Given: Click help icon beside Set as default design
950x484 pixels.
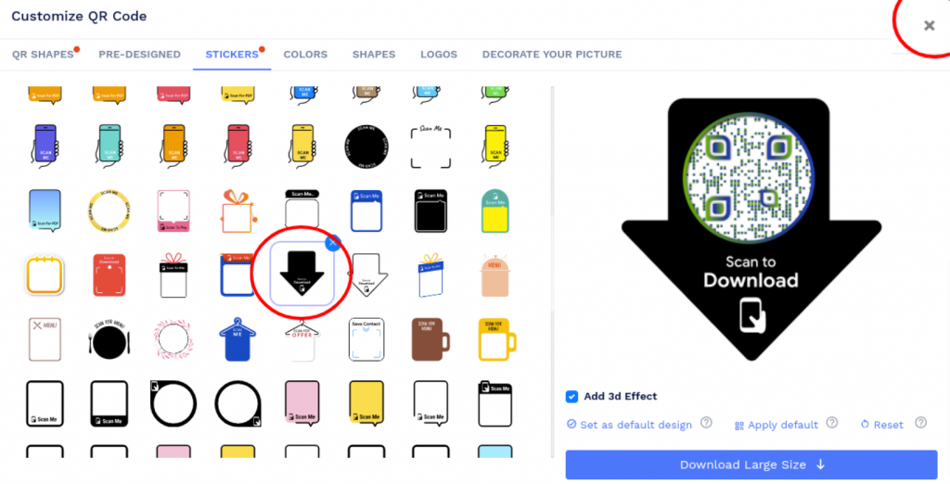Looking at the screenshot, I should pos(706,423).
